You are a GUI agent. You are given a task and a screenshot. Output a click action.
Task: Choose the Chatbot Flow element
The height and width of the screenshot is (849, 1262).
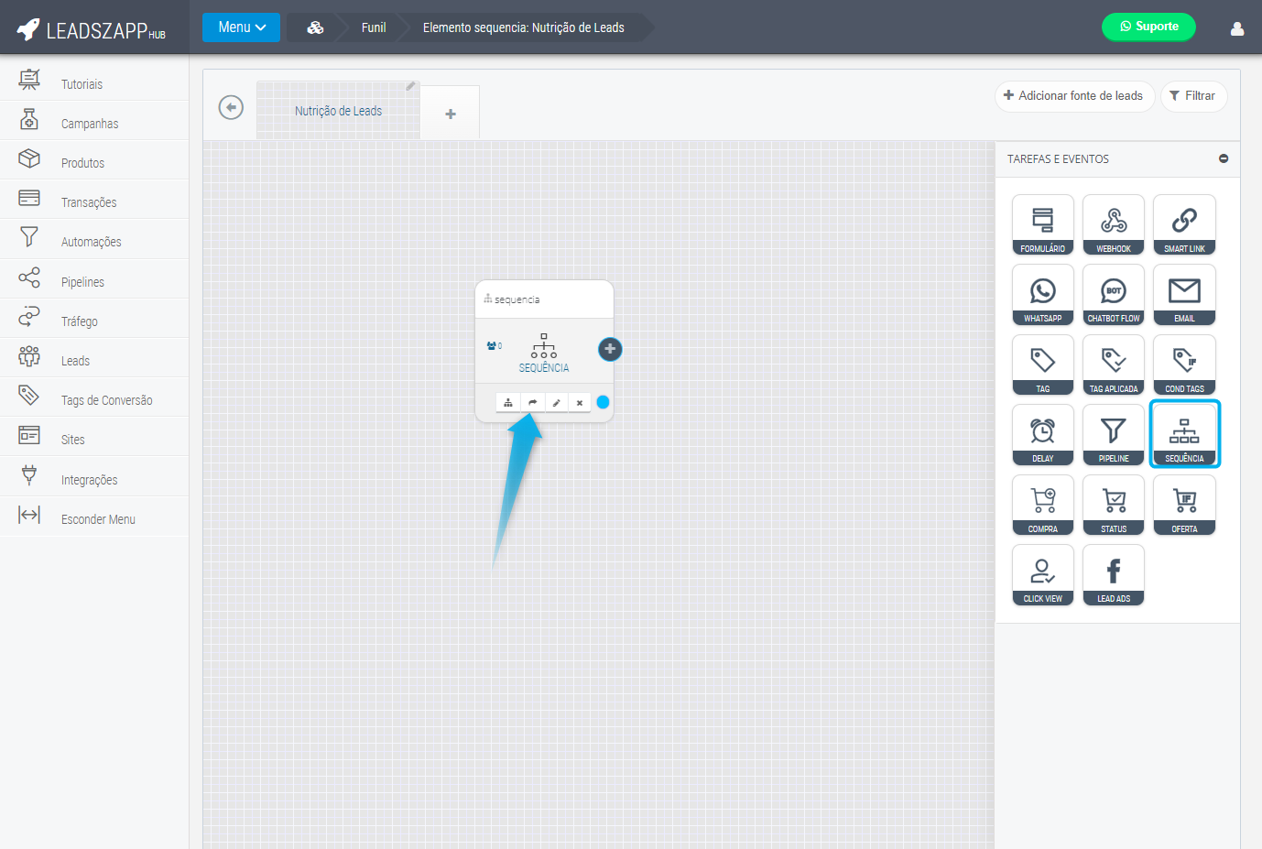point(1113,294)
